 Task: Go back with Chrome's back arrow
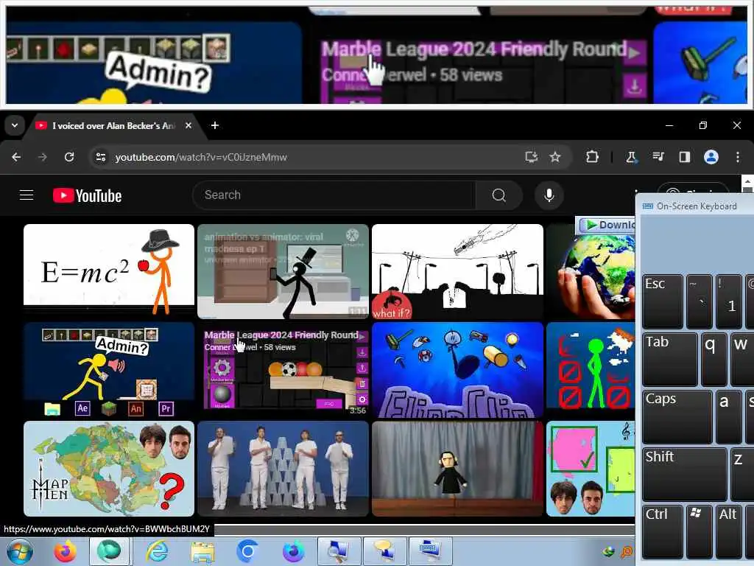(x=16, y=157)
